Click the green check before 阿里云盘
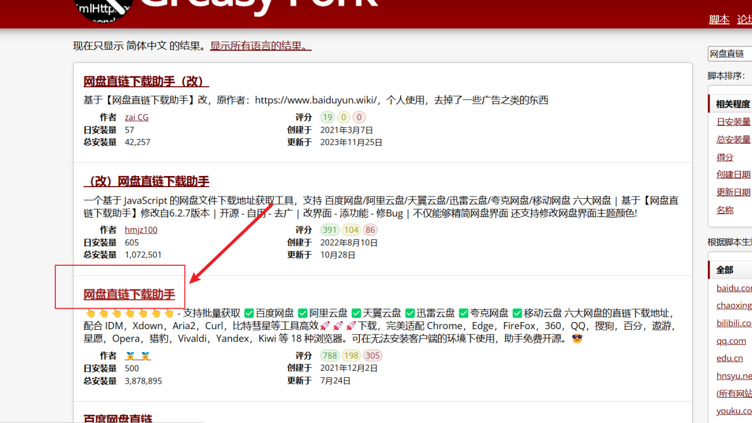The image size is (752, 423). [303, 313]
